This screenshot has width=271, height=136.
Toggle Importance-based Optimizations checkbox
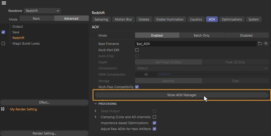[x=154, y=123]
